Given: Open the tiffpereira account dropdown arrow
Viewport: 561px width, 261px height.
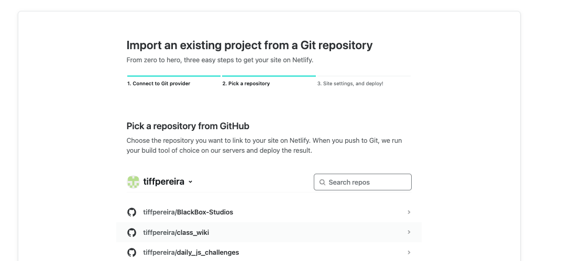Looking at the screenshot, I should [190, 181].
